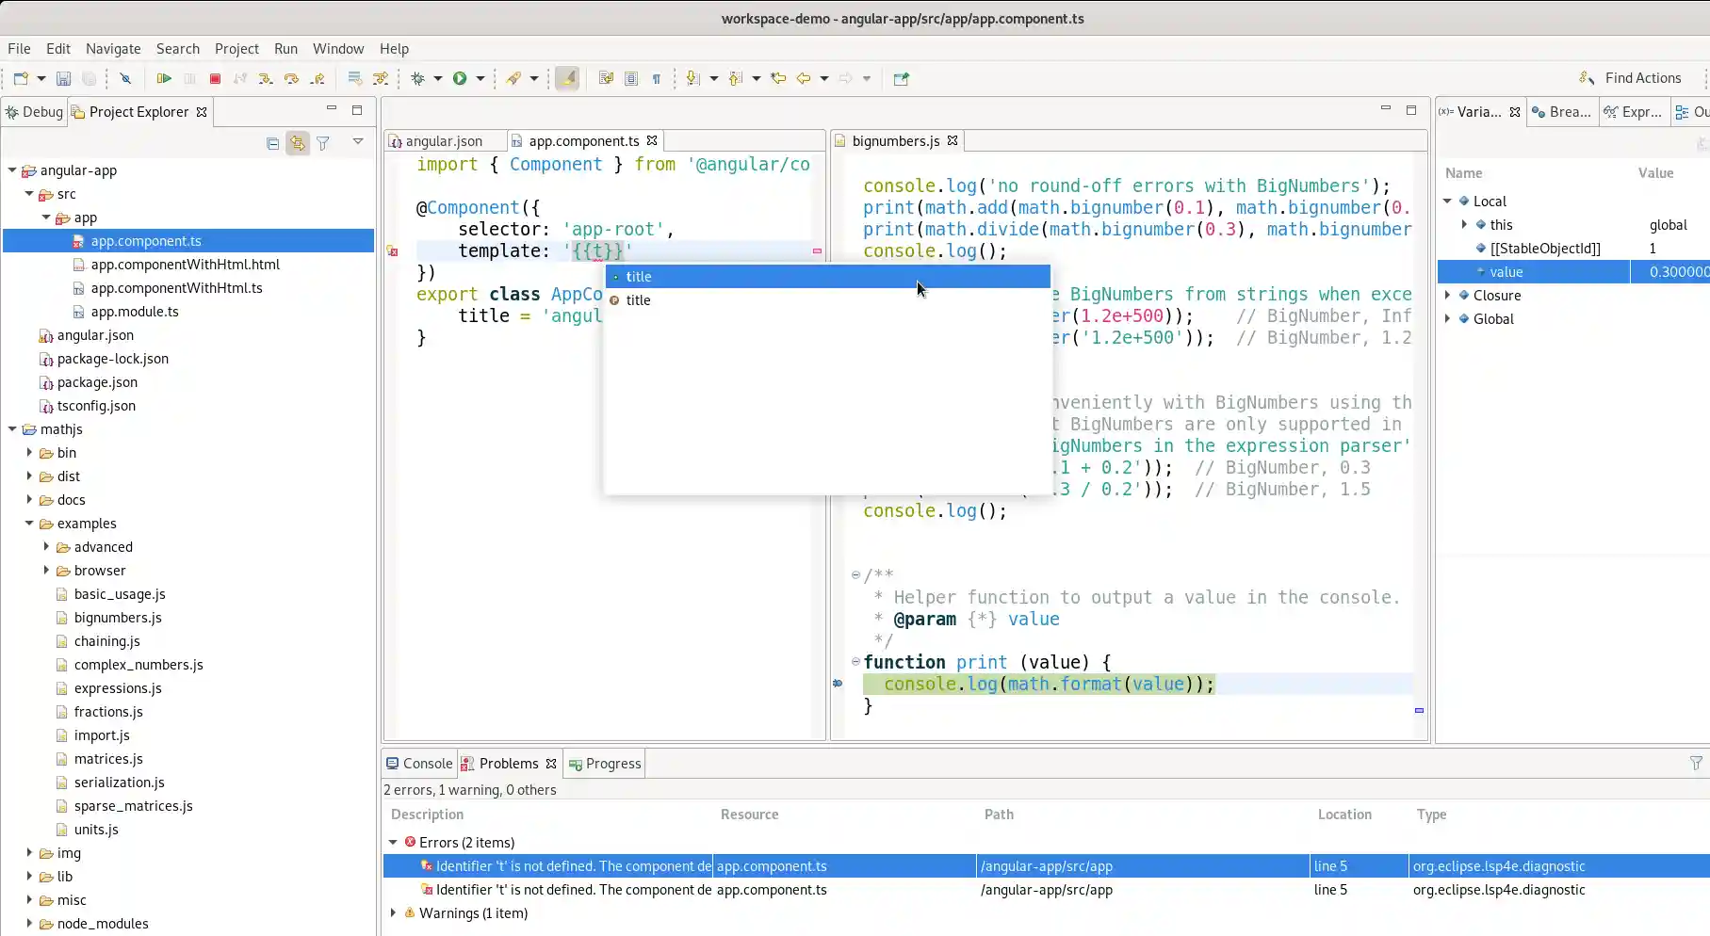This screenshot has width=1710, height=936.
Task: Open the Run dropdown arrow
Action: coord(480,78)
